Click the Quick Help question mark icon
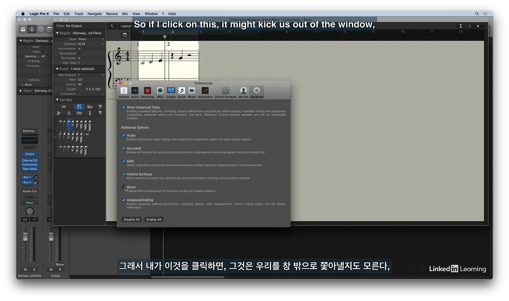Screen dimensions: 509x301 click(x=41, y=29)
